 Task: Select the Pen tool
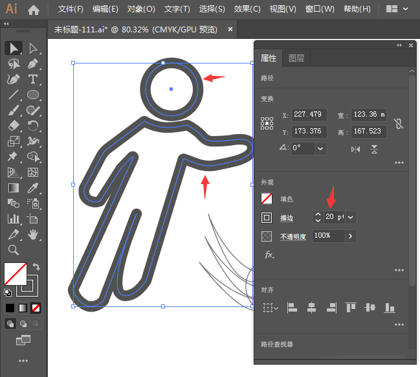click(33, 64)
